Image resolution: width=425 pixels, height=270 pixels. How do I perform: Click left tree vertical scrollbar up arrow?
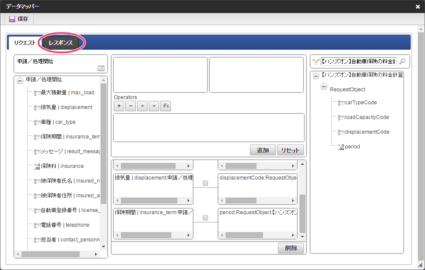103,80
